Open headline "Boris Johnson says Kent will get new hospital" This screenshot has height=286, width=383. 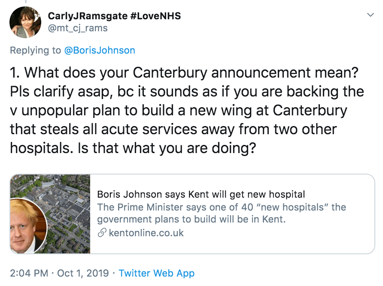pyautogui.click(x=201, y=194)
